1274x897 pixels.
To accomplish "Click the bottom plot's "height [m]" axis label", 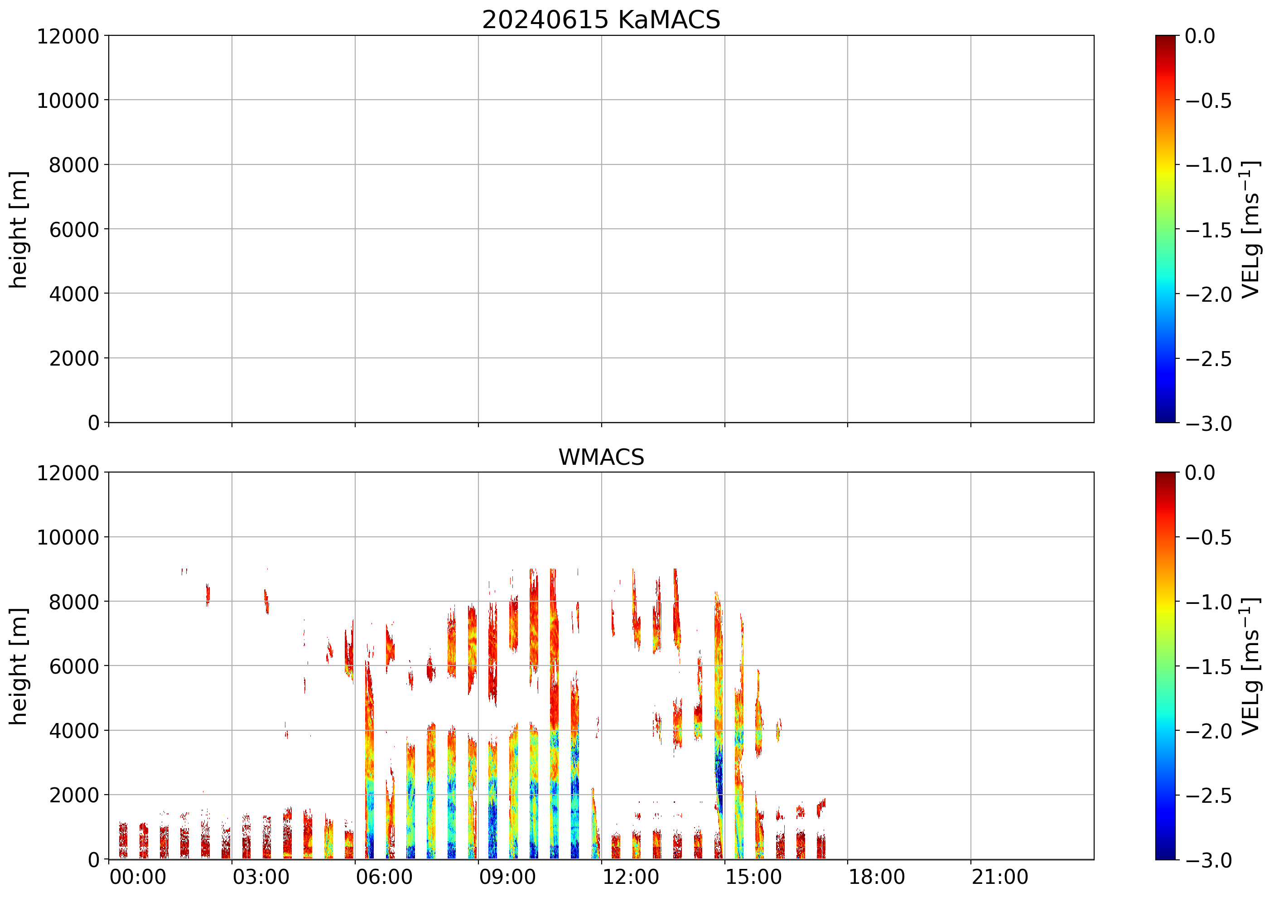I will click(x=18, y=666).
